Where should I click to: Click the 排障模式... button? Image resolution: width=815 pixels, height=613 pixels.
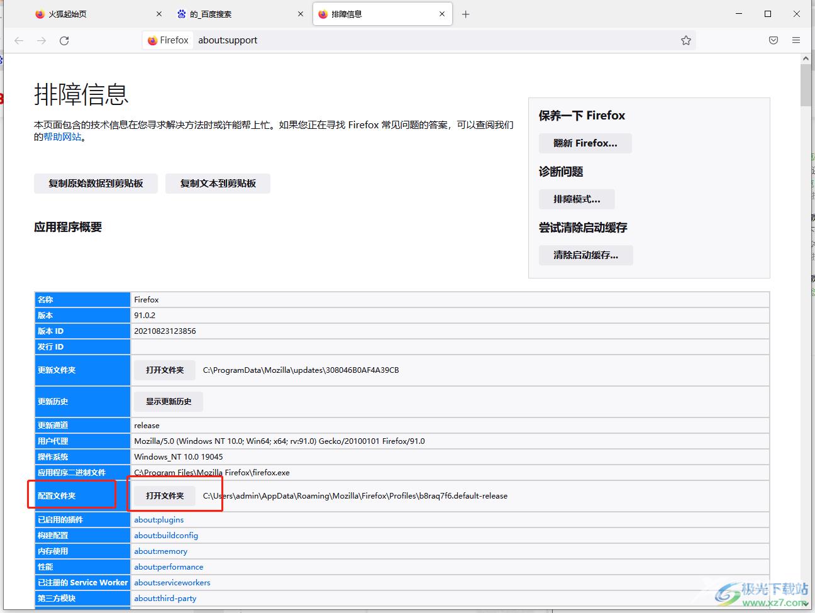(577, 199)
